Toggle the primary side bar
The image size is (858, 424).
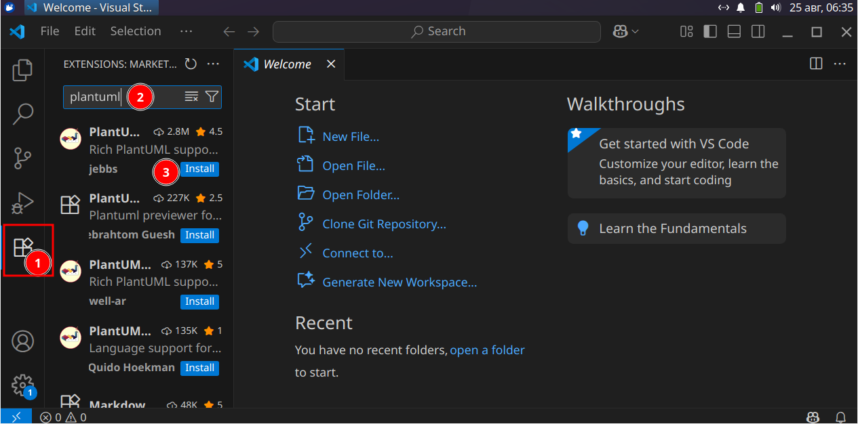click(x=710, y=32)
